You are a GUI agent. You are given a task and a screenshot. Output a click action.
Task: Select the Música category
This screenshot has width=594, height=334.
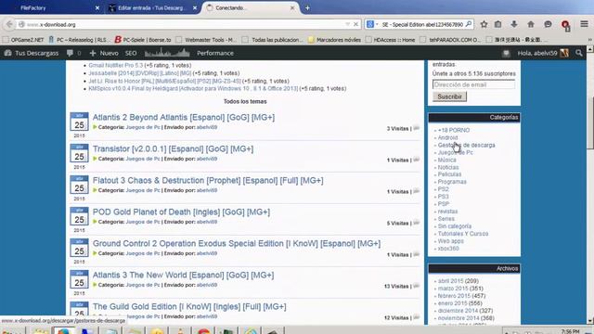[x=447, y=160]
